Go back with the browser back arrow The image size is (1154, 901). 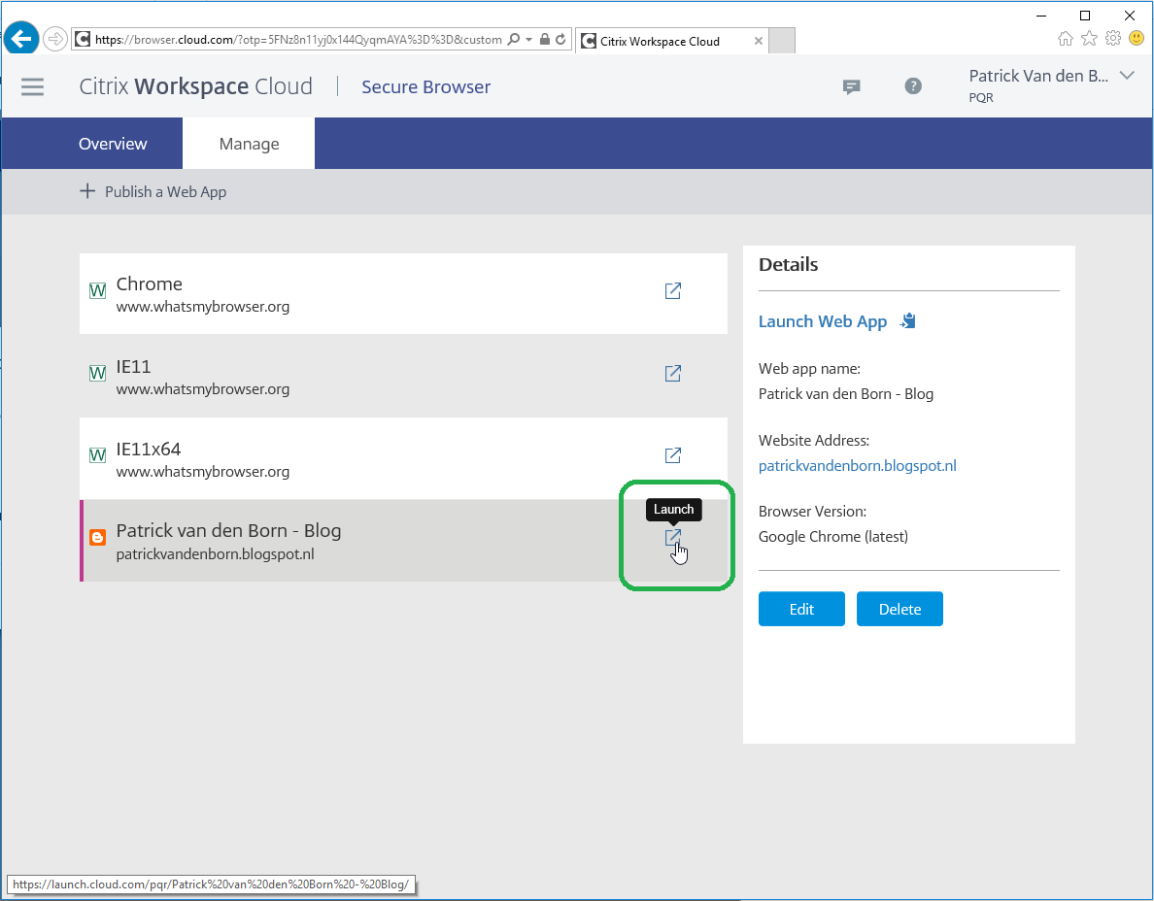pyautogui.click(x=21, y=38)
